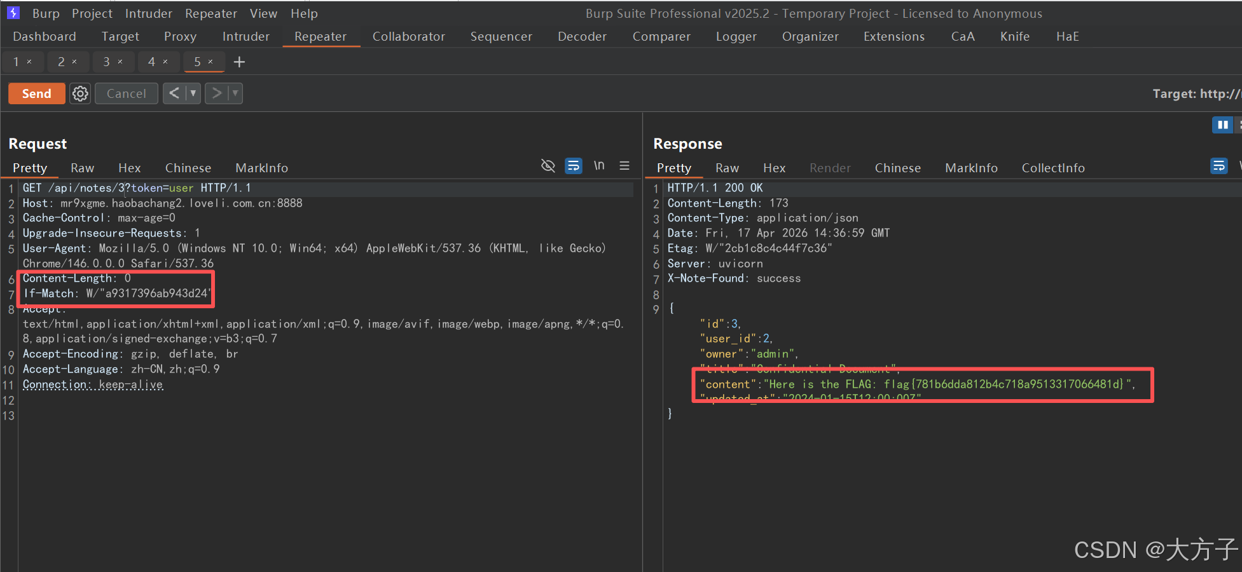The width and height of the screenshot is (1242, 572).
Task: Click the Cancel button
Action: pos(126,93)
